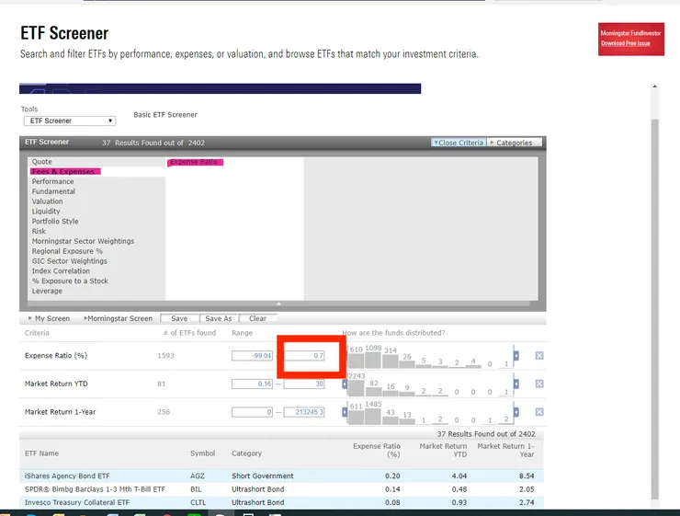Click the 1485 histogram bar for Market Return 1-Year
This screenshot has width=680, height=516.
(x=372, y=417)
